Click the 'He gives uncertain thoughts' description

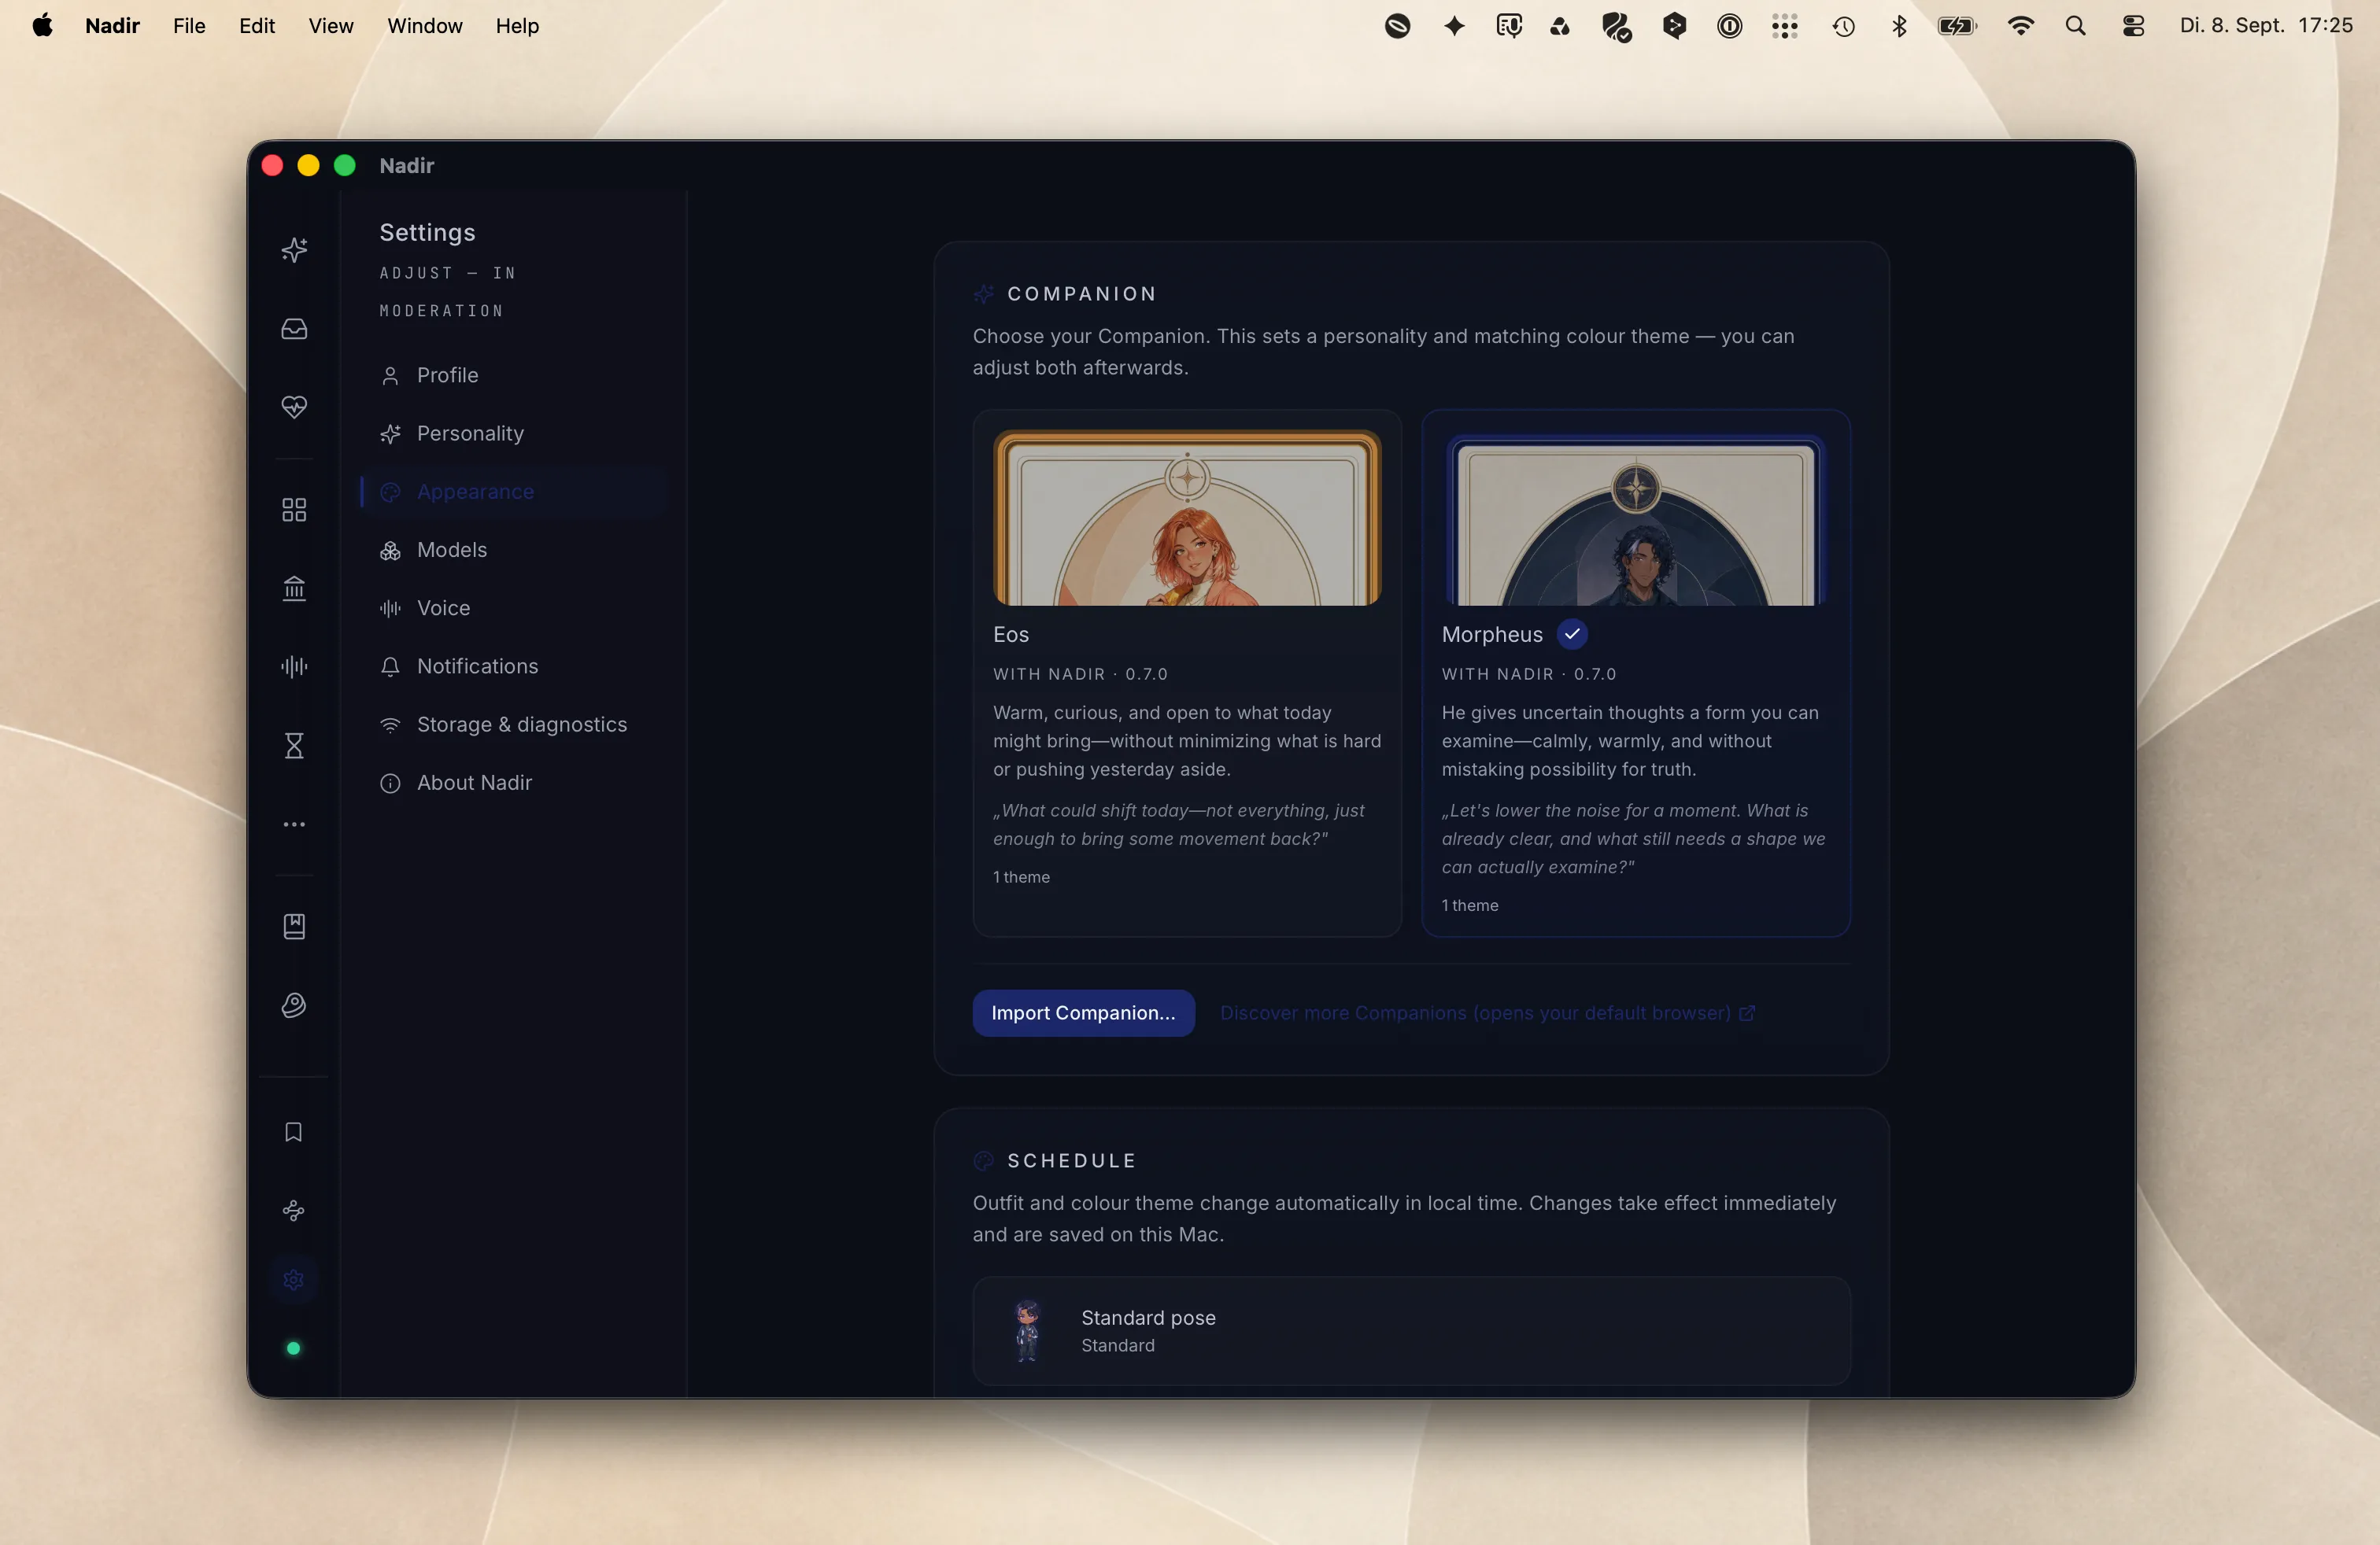click(1630, 742)
